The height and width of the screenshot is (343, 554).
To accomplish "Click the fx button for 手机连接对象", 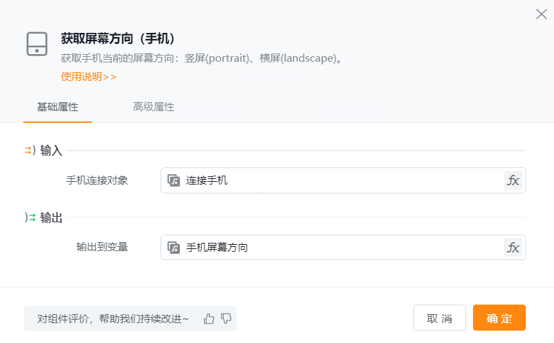I will 513,180.
